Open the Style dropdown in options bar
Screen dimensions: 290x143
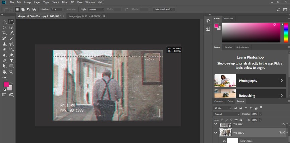[96, 9]
